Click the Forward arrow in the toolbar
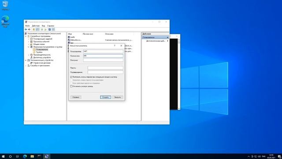282x159 pixels. [x=29, y=30]
